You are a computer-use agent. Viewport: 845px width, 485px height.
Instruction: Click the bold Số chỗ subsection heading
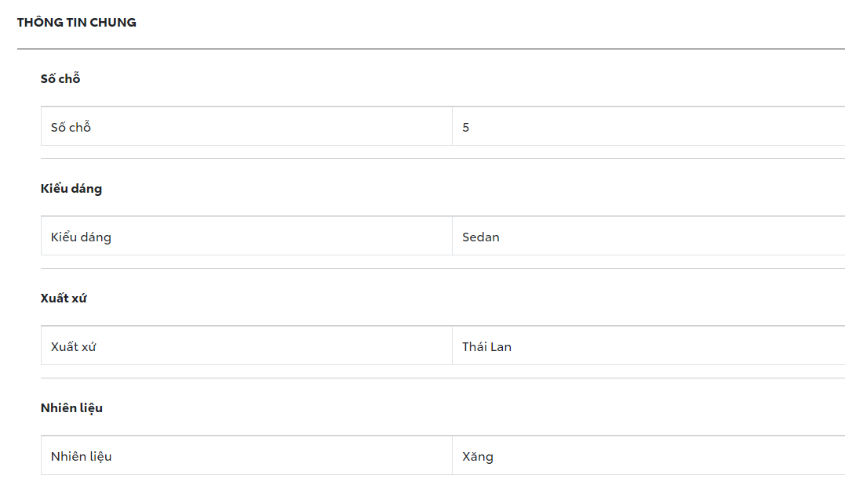pos(60,78)
